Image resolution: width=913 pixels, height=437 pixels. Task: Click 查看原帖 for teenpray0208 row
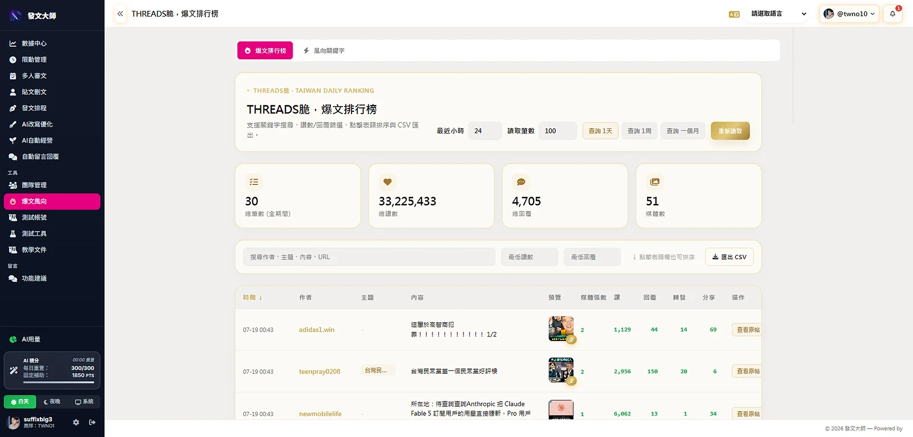(748, 371)
